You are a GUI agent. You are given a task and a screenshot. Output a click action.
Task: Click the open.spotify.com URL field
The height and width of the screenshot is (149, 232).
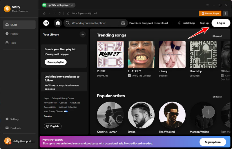click(x=84, y=13)
